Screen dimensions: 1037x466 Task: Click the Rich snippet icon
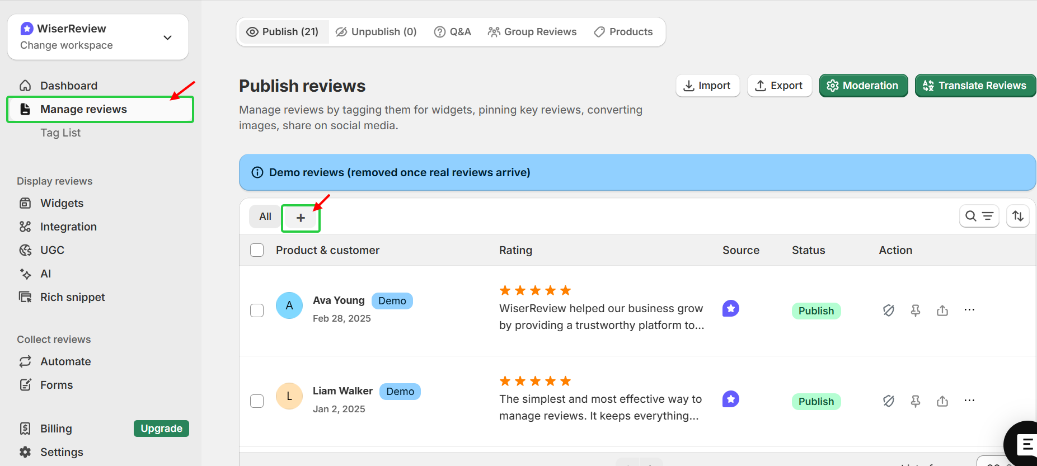tap(25, 297)
